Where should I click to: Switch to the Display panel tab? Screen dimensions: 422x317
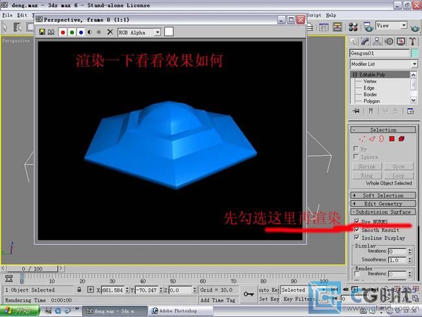[x=401, y=42]
